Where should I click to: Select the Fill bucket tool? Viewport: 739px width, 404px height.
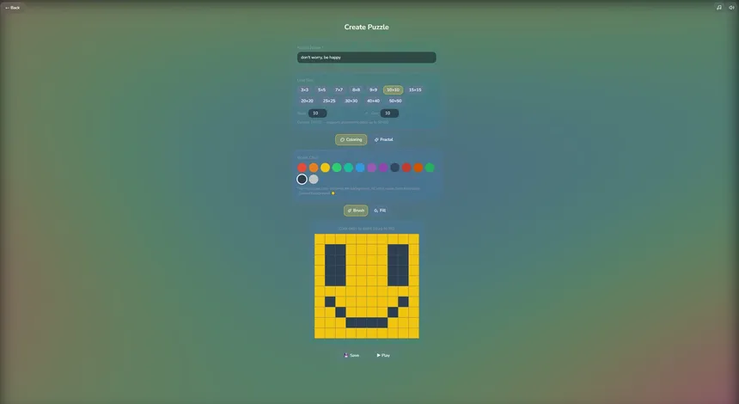coord(380,211)
